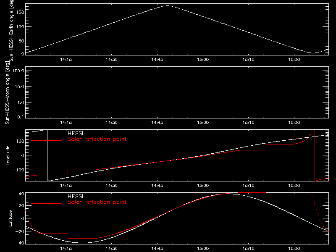
Task: Click 14:30 time label under Latitude plot
Action: pos(112,248)
